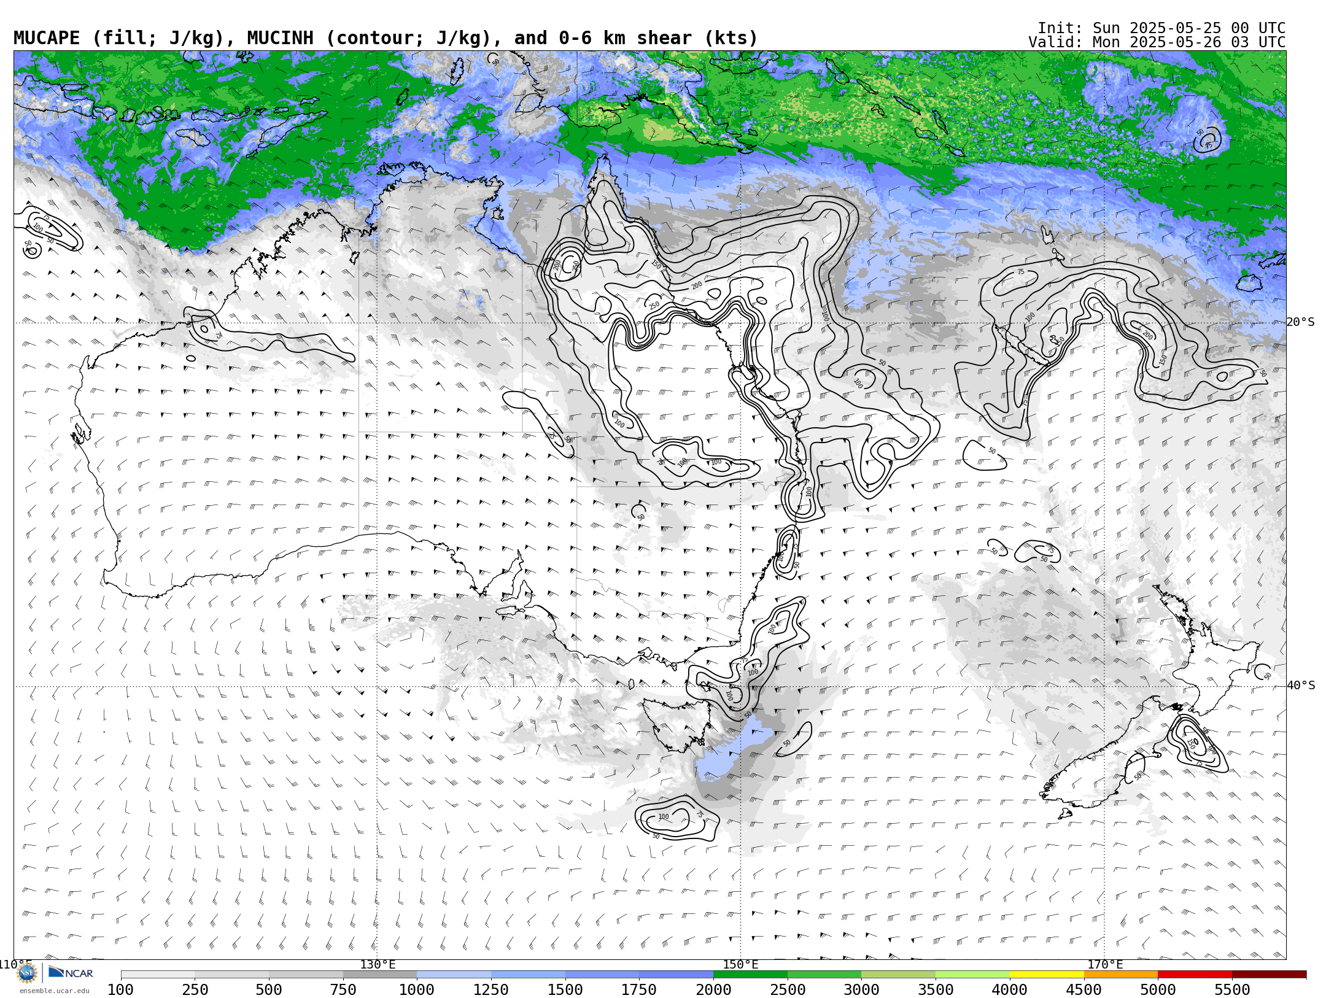This screenshot has width=1326, height=998.
Task: Click the 4000 colorbar tick label
Action: click(x=1010, y=989)
